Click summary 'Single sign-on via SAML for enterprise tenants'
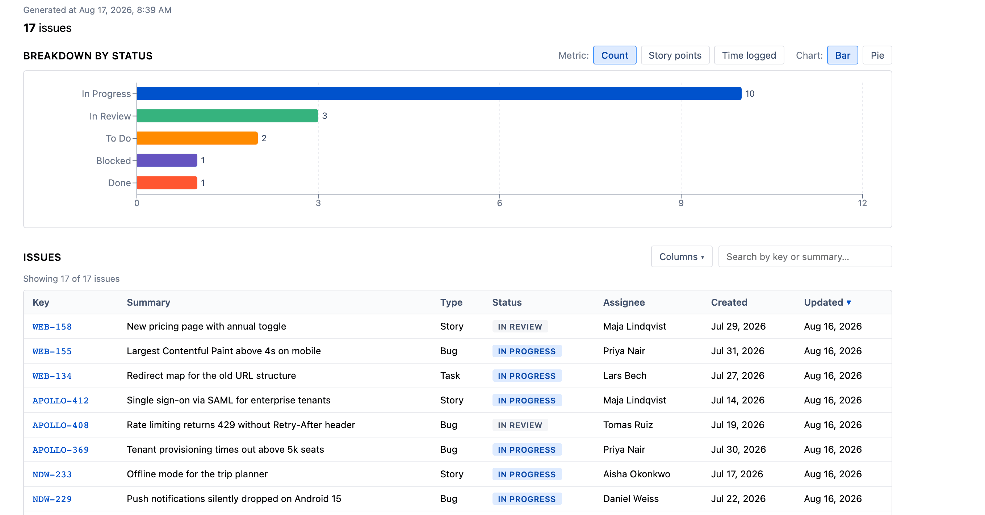 coord(229,400)
